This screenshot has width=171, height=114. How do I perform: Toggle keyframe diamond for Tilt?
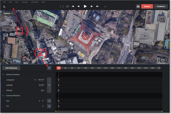pyautogui.click(x=49, y=106)
